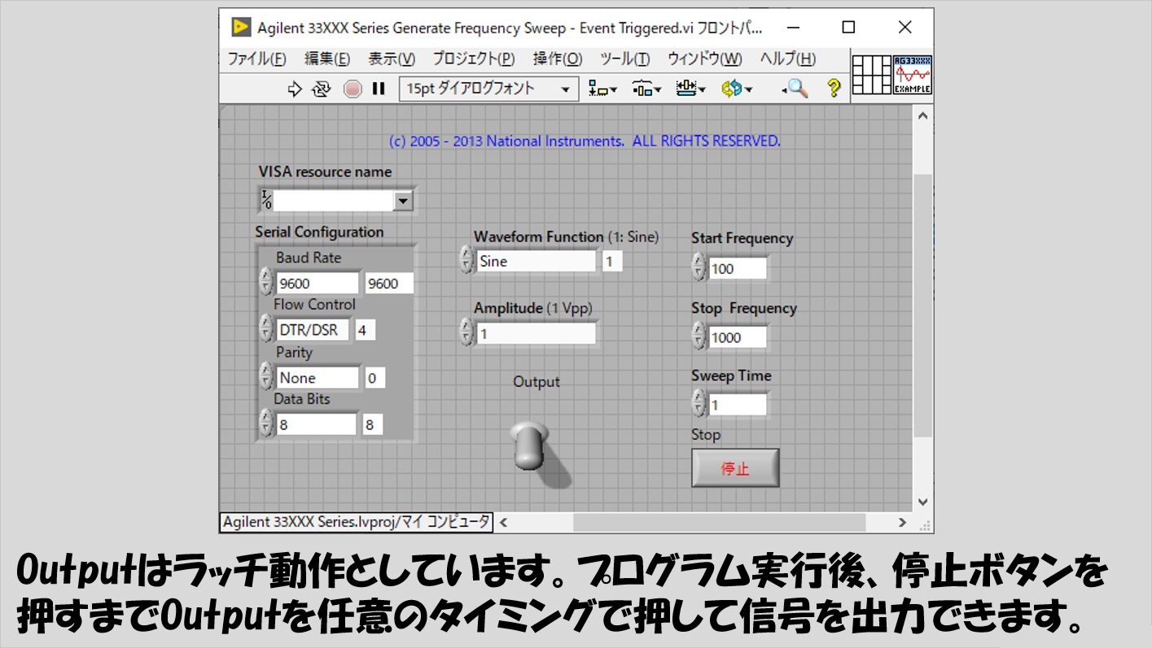Click the vertical scrollbar down arrow
Image resolution: width=1152 pixels, height=648 pixels.
(922, 502)
